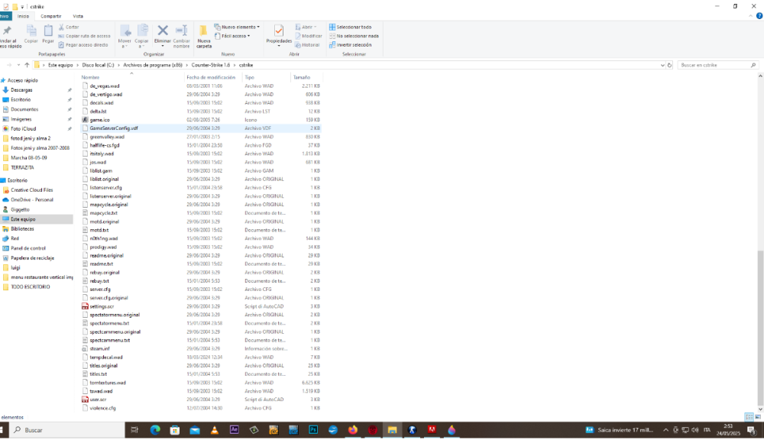
Task: Click Pegar acceso directo
Action: [83, 45]
